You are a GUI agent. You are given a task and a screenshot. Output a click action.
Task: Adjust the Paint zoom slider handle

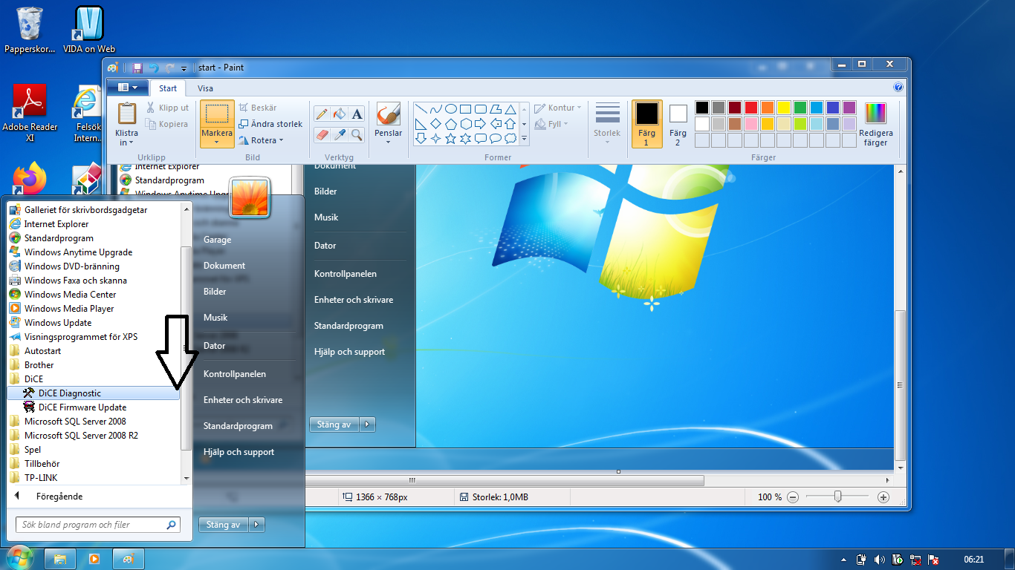(x=837, y=497)
